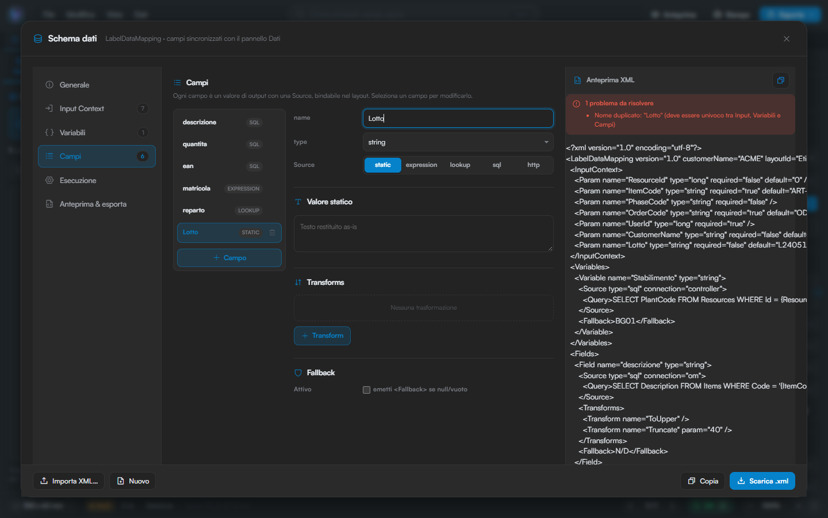Choose the lookup source option
The image size is (828, 518).
tap(460, 165)
